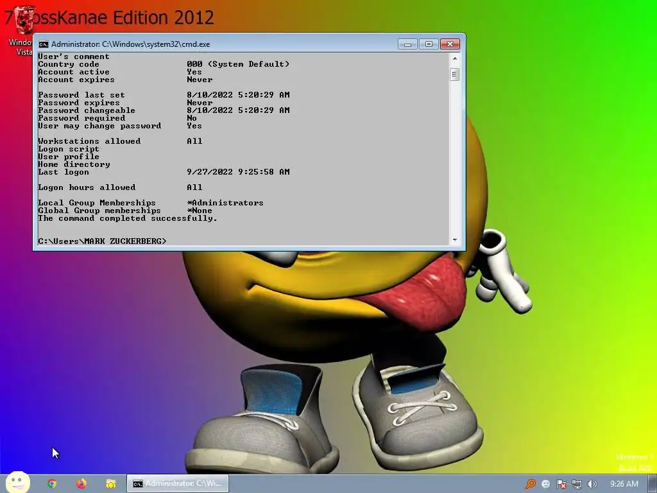Click the 'Logon hours allowed' label
Screen dimensions: 657x493
click(x=87, y=187)
